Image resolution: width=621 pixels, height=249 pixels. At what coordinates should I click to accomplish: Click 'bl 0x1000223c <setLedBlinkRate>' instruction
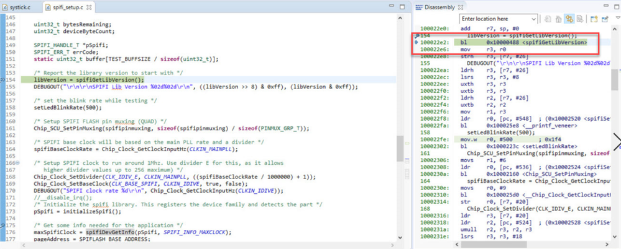520,146
